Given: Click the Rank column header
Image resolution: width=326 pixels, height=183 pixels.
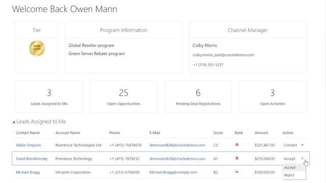Looking at the screenshot, I should point(239,133).
